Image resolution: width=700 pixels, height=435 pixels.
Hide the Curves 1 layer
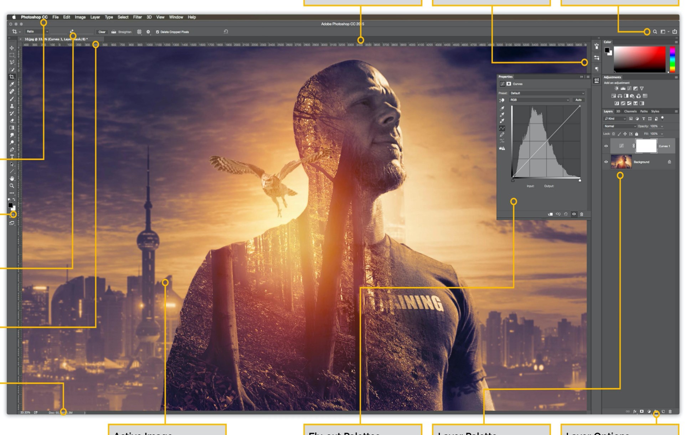tap(606, 146)
